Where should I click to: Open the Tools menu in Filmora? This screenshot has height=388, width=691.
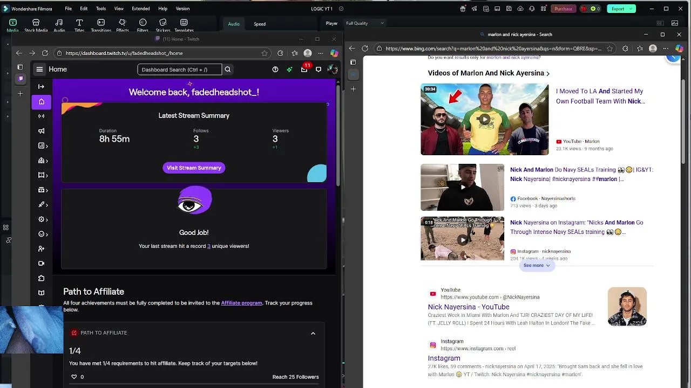pyautogui.click(x=101, y=9)
